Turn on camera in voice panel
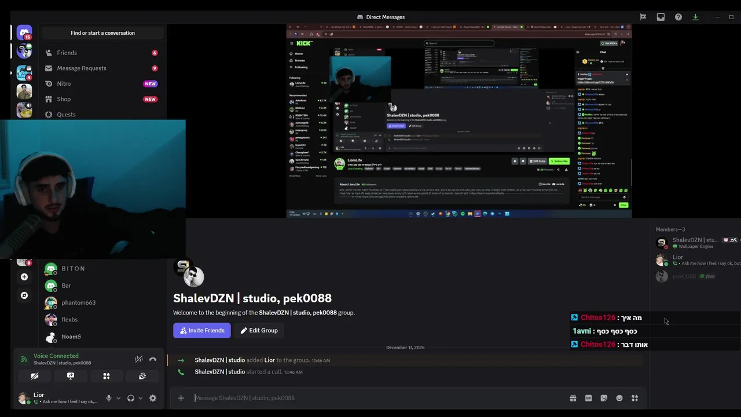The height and width of the screenshot is (417, 741). [35, 376]
